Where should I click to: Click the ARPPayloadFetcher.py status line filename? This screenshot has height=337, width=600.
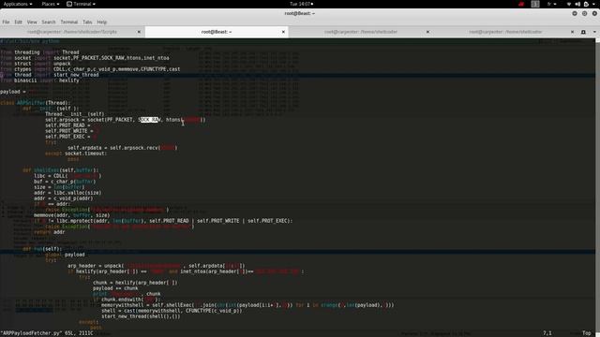point(31,333)
